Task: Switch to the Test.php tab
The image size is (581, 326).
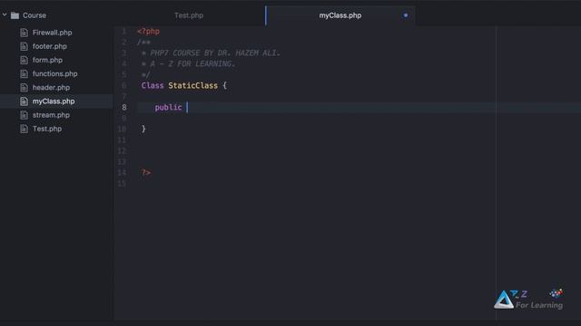Action: (x=189, y=15)
